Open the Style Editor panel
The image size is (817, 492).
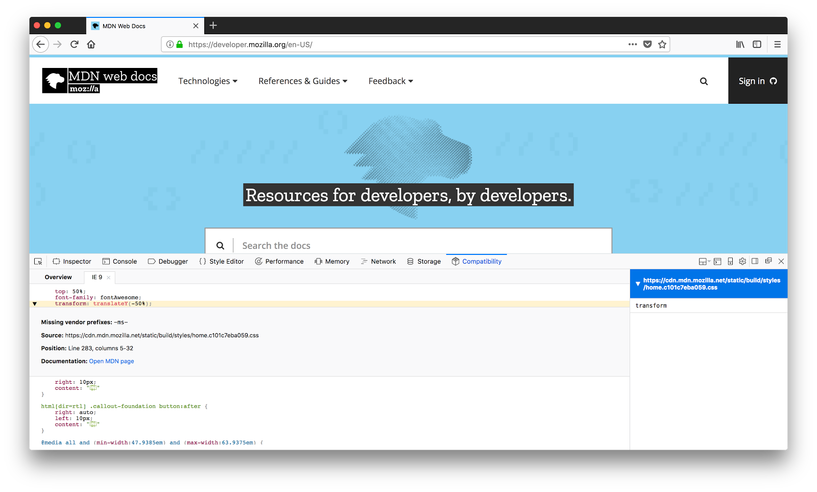[222, 262]
